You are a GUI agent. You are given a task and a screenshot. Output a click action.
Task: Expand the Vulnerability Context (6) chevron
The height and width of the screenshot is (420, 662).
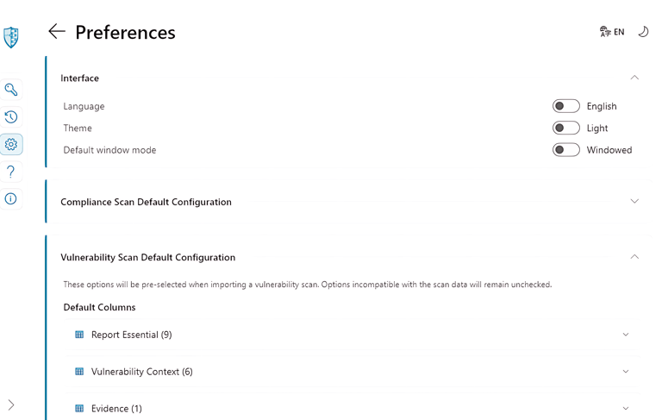pyautogui.click(x=626, y=372)
